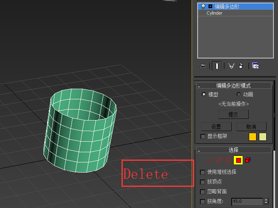Check the 忽略背面 option

click(203, 191)
